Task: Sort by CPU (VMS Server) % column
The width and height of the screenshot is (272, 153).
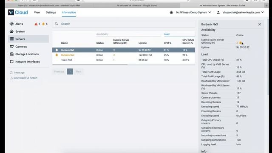Action: [188, 41]
